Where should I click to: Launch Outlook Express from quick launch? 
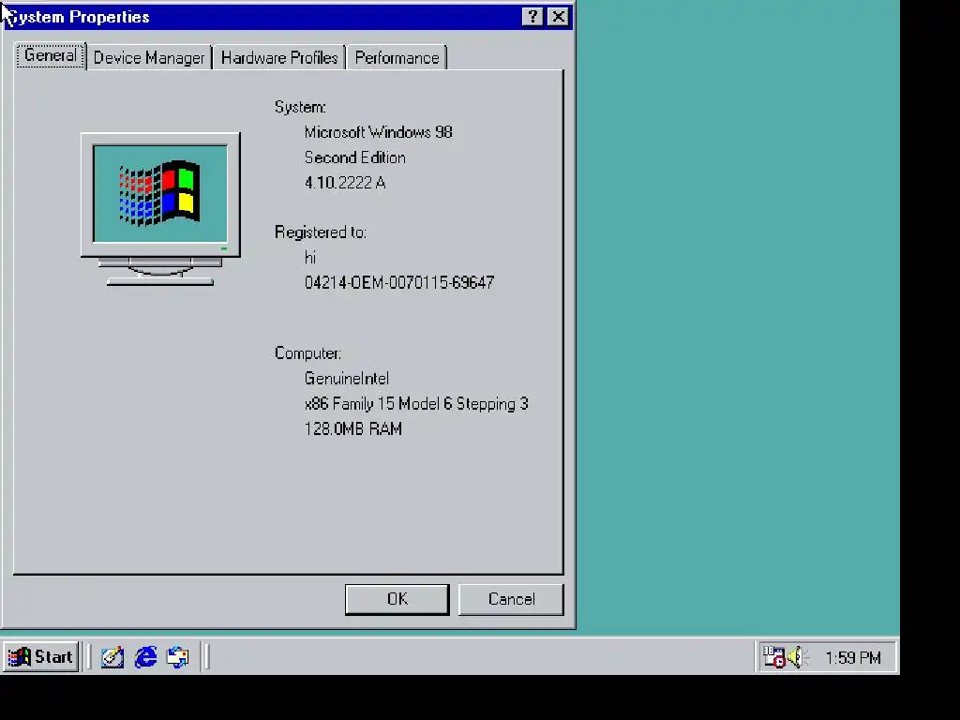click(177, 657)
